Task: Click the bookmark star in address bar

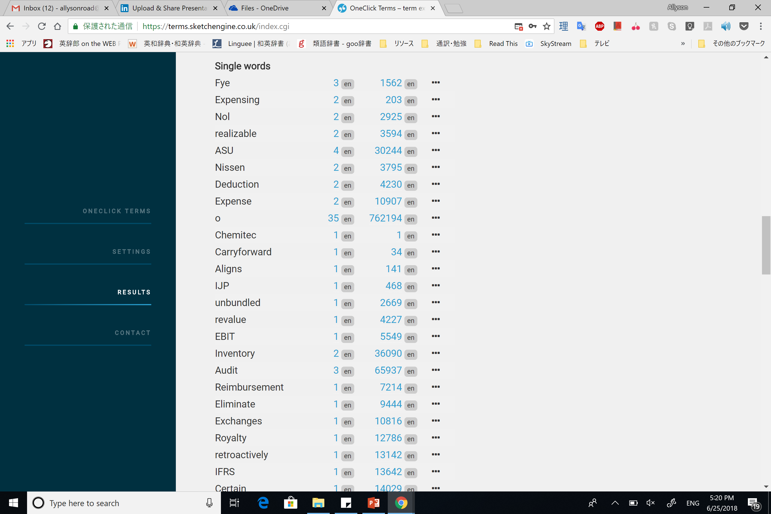Action: 546,26
